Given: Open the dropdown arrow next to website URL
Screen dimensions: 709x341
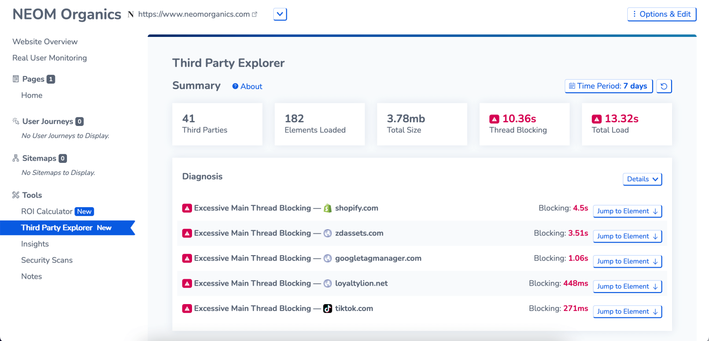Looking at the screenshot, I should 280,14.
